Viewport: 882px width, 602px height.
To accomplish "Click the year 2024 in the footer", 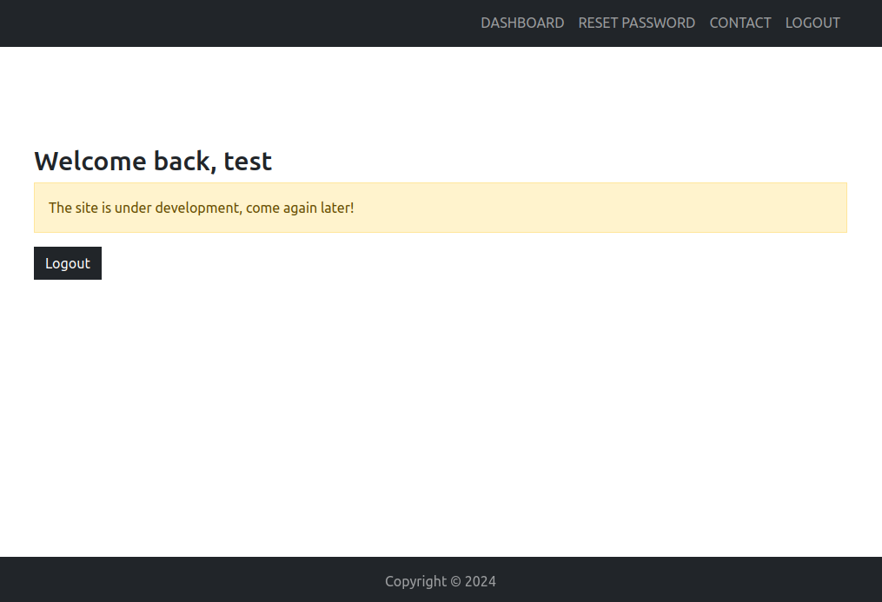I will (x=481, y=582).
